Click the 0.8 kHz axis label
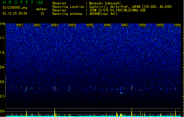The height and width of the screenshot is (117, 184). [x=3, y=82]
